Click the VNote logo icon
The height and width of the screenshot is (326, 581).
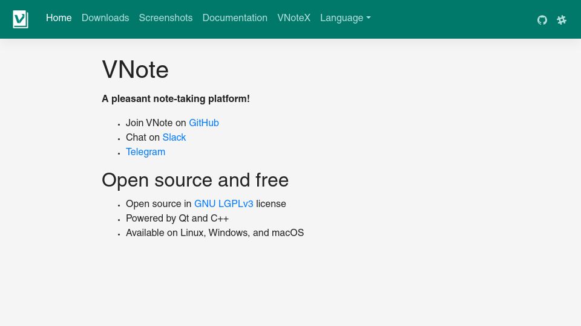21,19
